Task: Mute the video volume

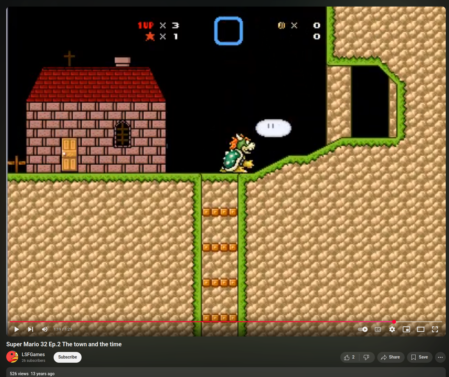Action: (x=45, y=329)
